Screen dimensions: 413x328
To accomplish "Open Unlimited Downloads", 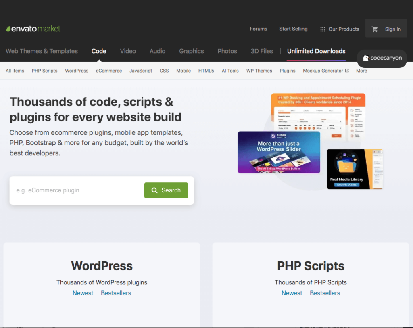I will click(316, 51).
